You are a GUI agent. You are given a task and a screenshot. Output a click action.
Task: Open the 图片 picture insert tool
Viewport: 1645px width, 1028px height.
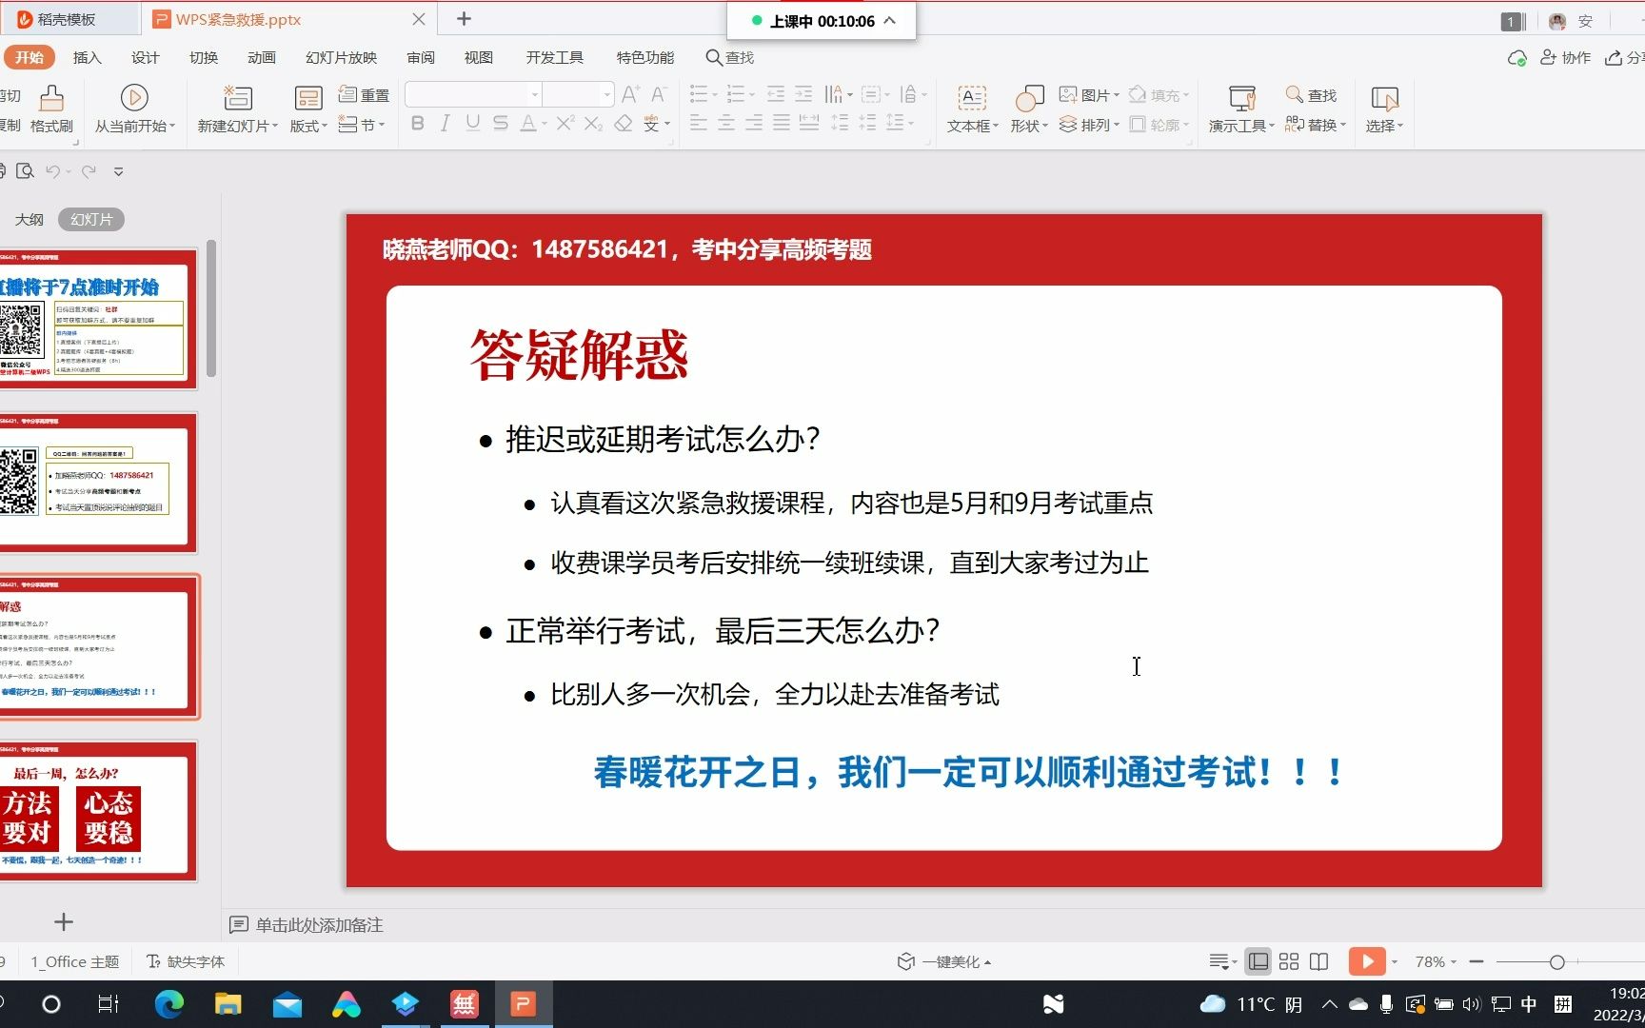[1091, 93]
